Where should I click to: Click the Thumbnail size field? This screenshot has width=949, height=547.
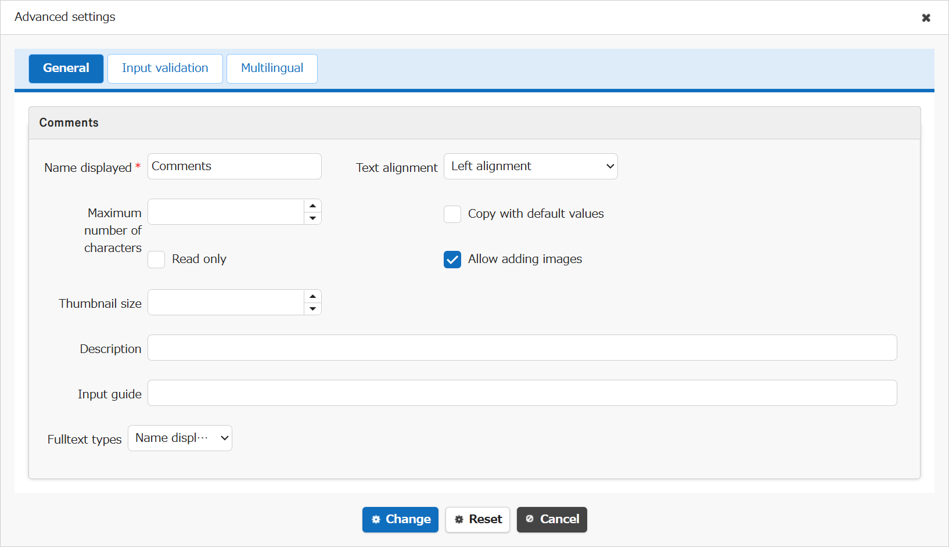pyautogui.click(x=226, y=303)
